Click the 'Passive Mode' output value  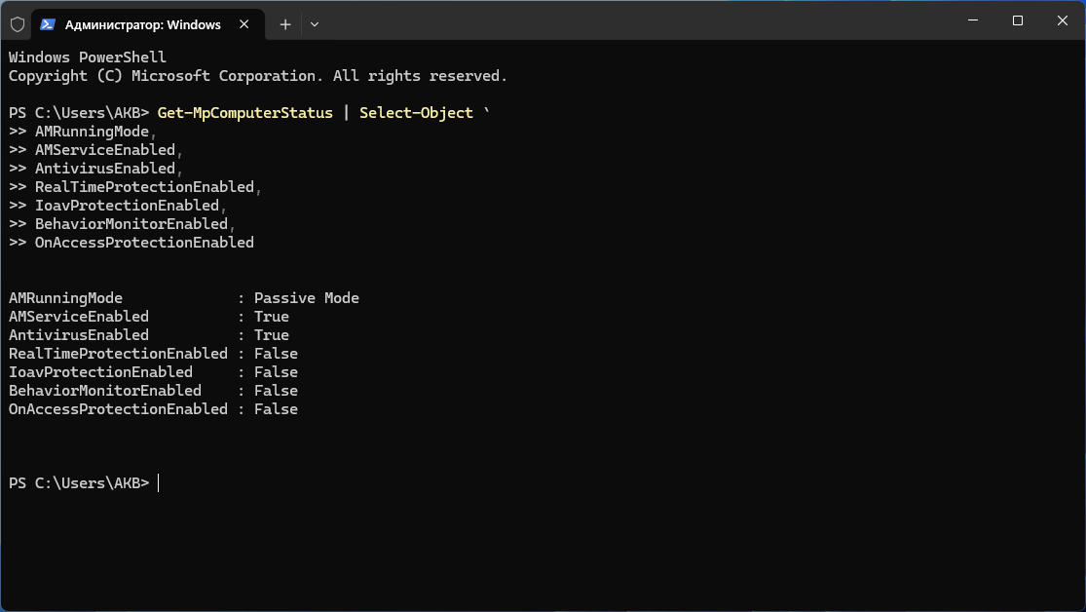(x=307, y=298)
